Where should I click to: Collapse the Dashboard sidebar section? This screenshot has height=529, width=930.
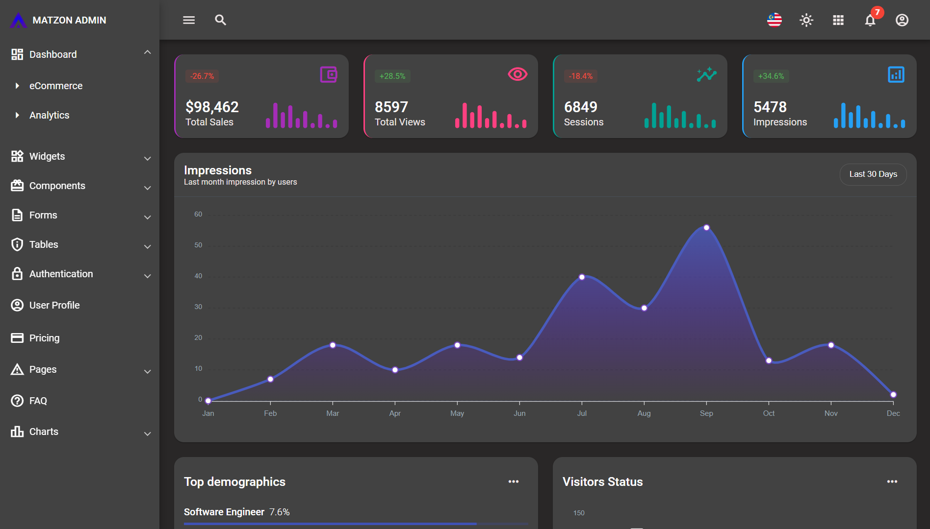point(148,52)
